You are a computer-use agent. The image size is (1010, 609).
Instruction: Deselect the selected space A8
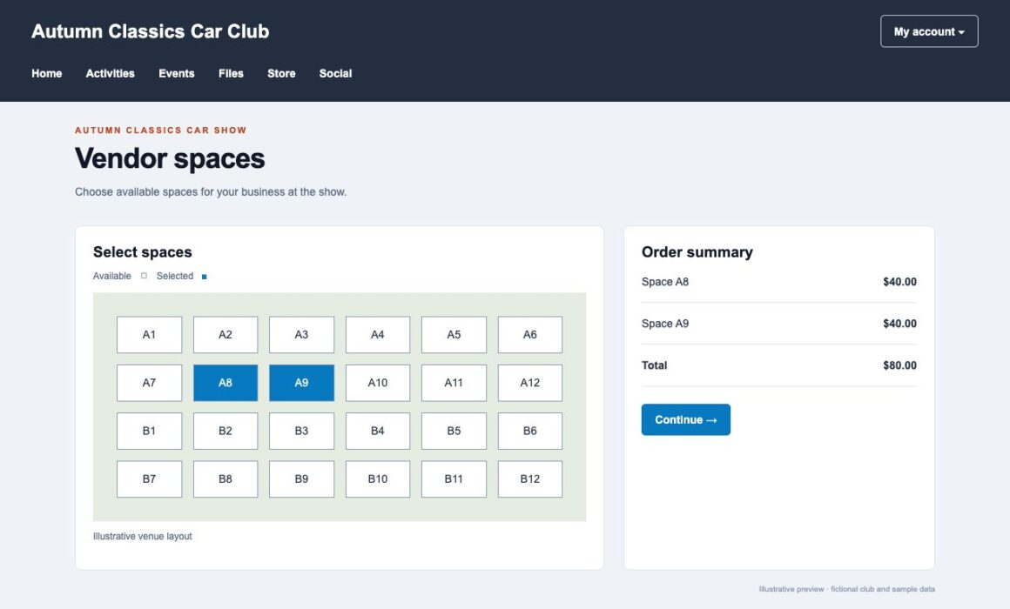226,383
